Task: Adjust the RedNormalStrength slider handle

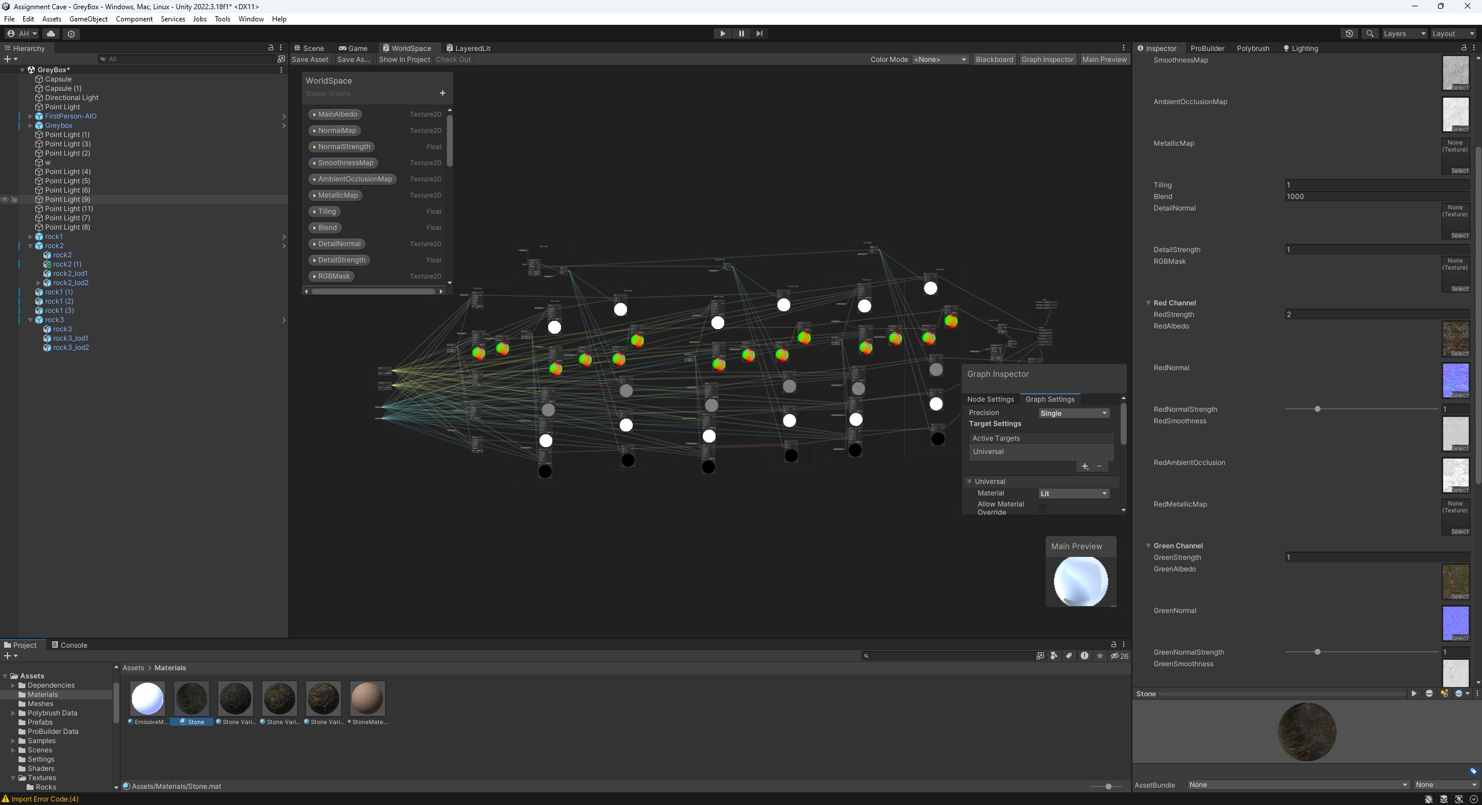Action: click(x=1317, y=409)
